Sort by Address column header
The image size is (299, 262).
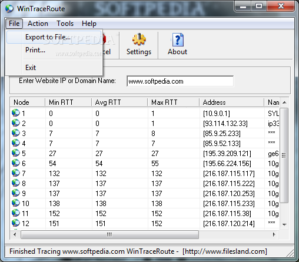coord(232,102)
